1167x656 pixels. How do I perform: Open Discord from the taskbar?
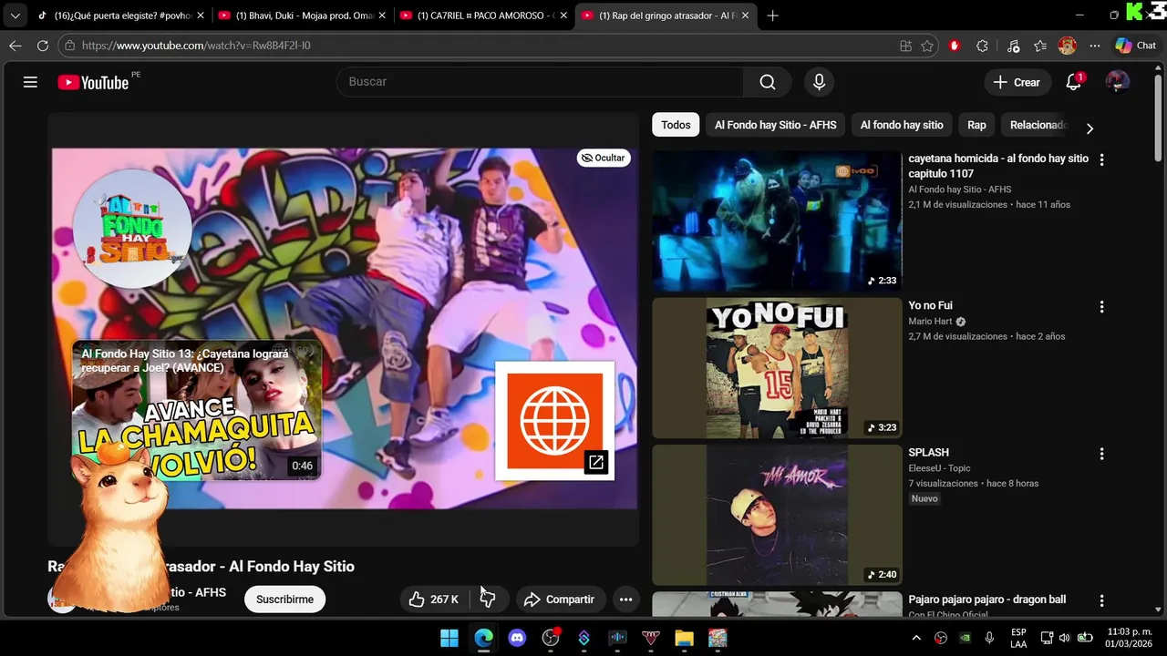(x=517, y=638)
